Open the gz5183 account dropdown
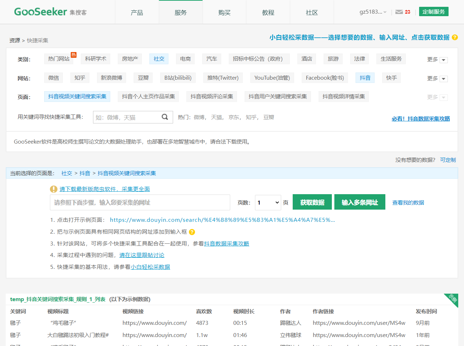 (x=373, y=12)
